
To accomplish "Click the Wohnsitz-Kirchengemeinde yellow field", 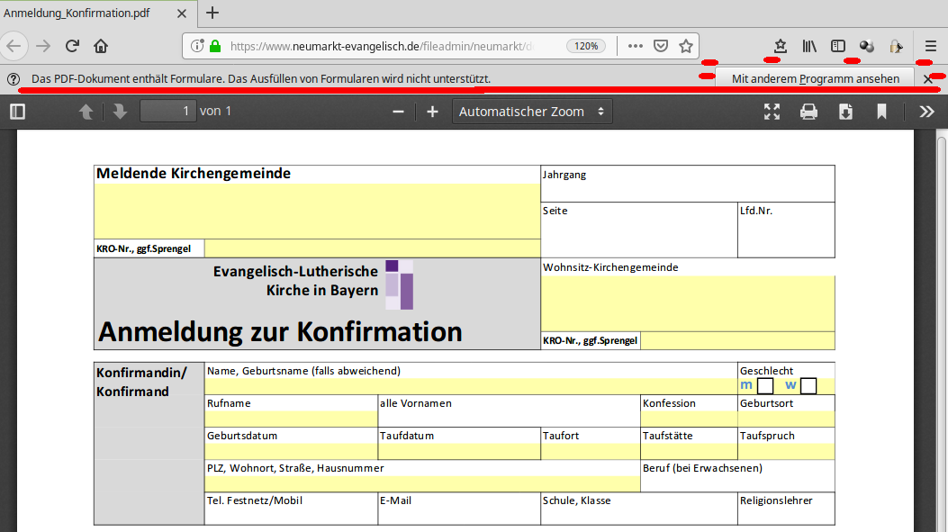I will (x=688, y=303).
